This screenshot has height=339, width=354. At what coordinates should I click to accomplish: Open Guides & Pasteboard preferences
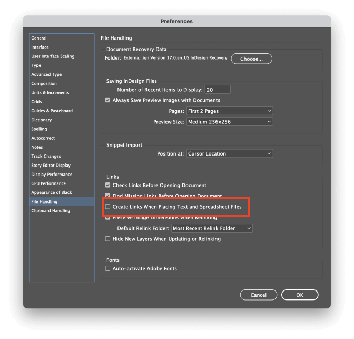pos(52,111)
